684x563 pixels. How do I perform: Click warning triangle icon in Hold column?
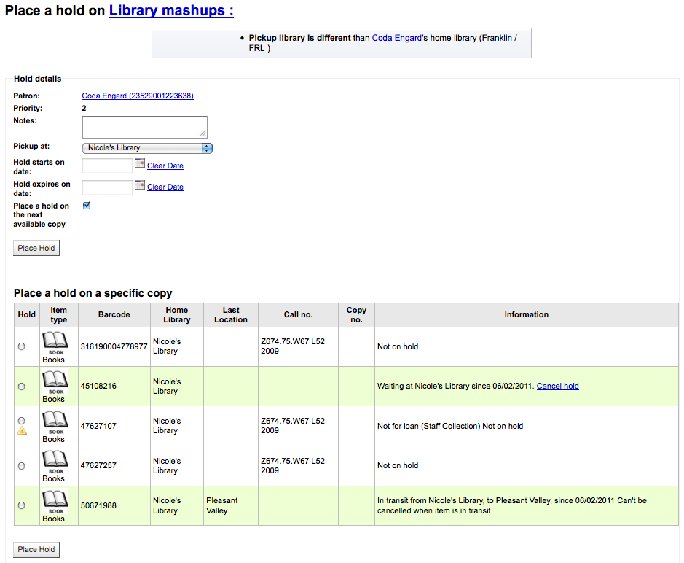tap(22, 432)
